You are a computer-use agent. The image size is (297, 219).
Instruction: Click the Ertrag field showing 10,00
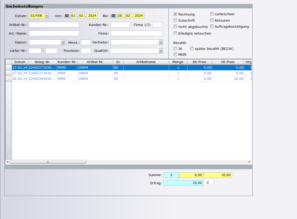click(183, 183)
